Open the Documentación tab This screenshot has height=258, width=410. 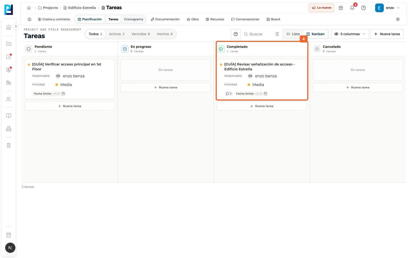tap(165, 19)
